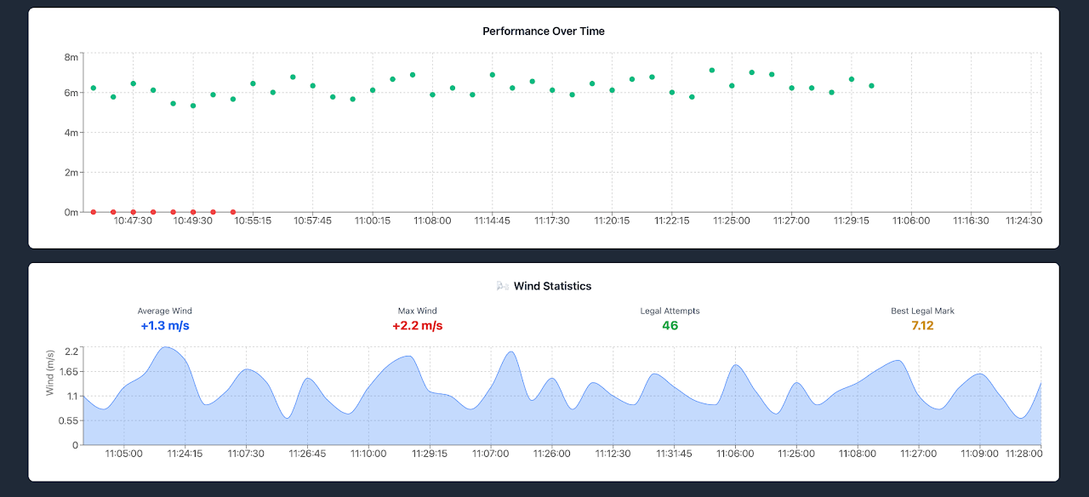1089x497 pixels.
Task: Click the 11:31:45 tick on the wind chart
Action: point(673,454)
